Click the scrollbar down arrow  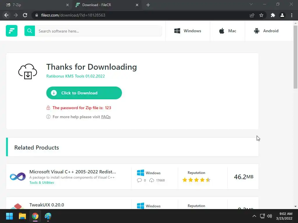pyautogui.click(x=295, y=206)
